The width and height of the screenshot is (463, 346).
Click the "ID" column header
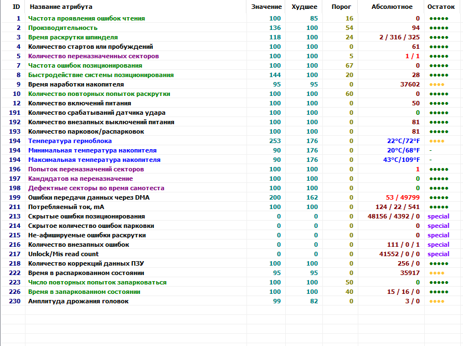pos(16,7)
